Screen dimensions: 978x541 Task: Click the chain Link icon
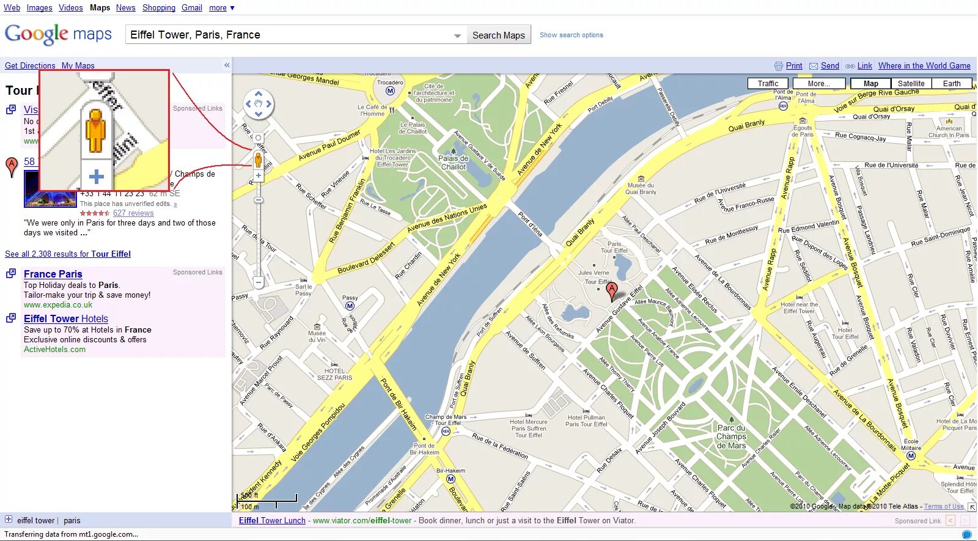point(850,66)
